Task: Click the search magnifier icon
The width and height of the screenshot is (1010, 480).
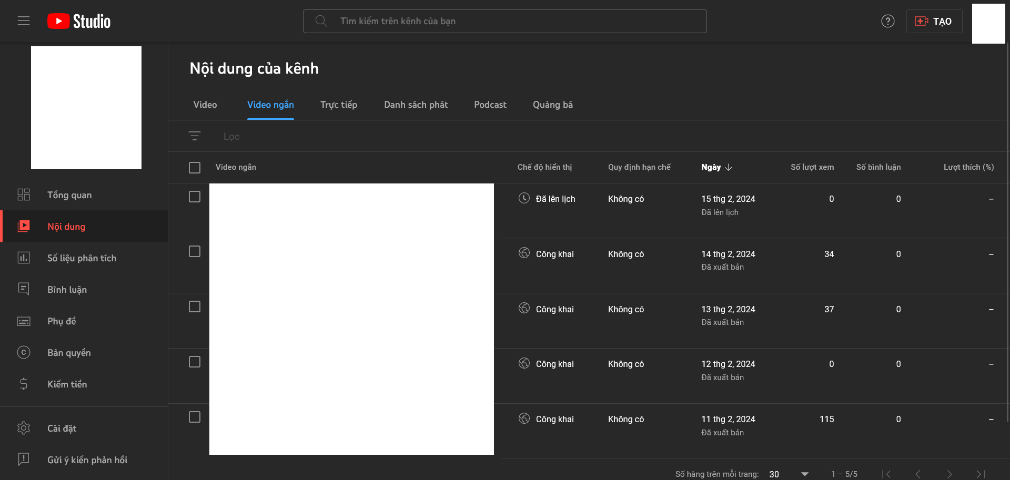Action: tap(321, 21)
